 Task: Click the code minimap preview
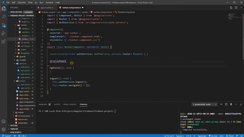click(235, 16)
